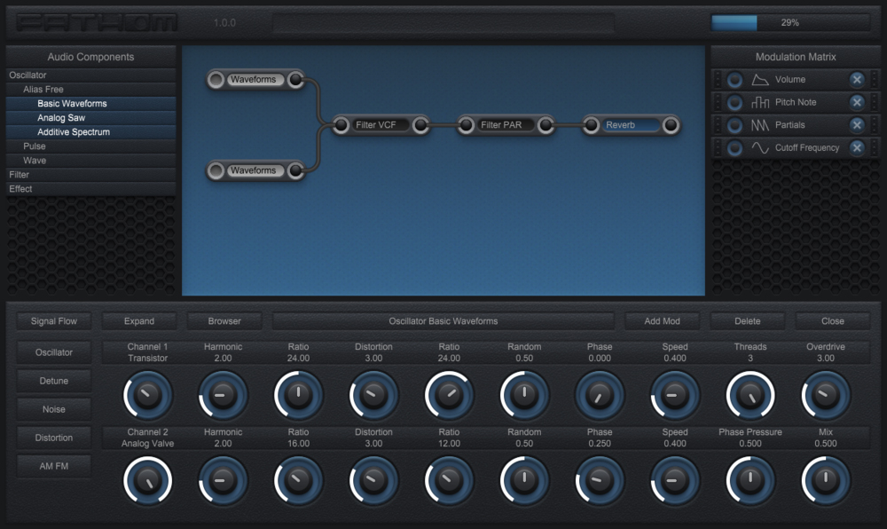Screen dimensions: 887x529
Task: Select the Reverb node label
Action: (x=630, y=125)
